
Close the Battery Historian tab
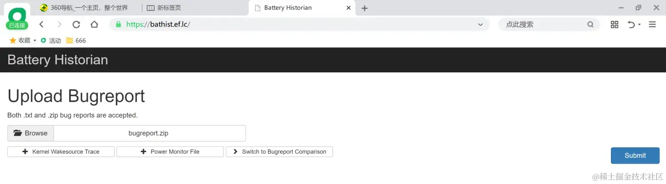[x=349, y=8]
